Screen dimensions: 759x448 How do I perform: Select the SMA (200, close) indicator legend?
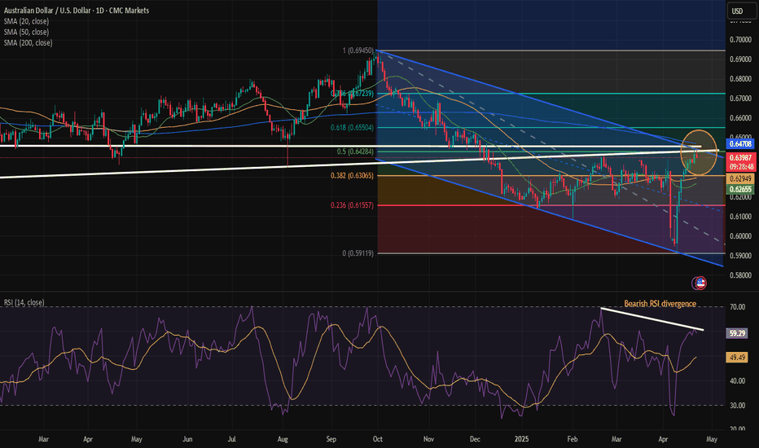tap(28, 42)
